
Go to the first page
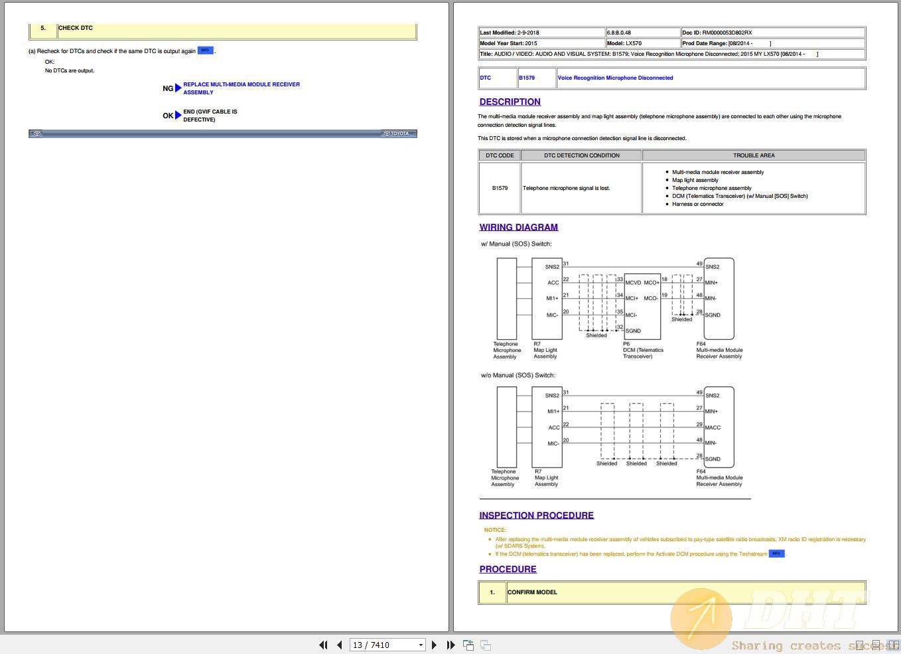click(323, 645)
